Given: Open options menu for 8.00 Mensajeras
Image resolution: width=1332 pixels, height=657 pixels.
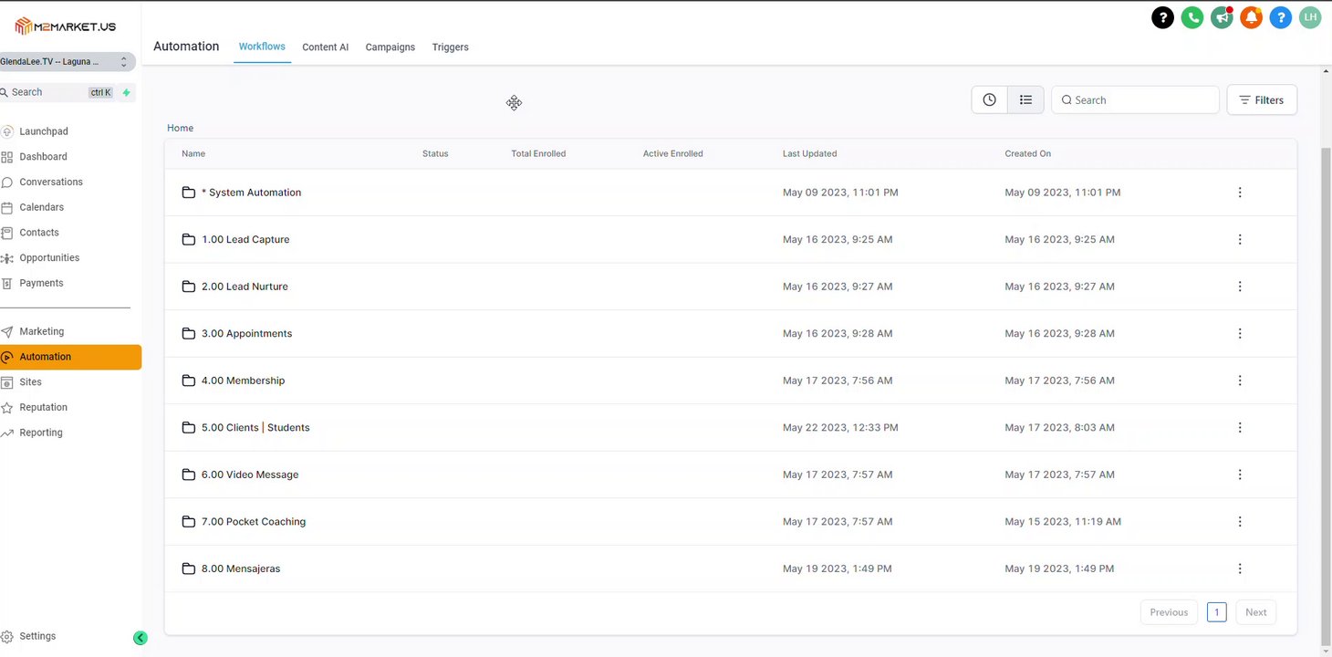Looking at the screenshot, I should pyautogui.click(x=1240, y=568).
